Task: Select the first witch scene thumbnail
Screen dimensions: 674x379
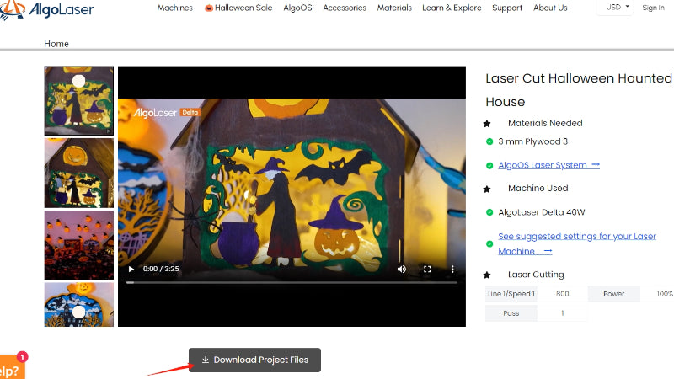Action: [x=78, y=100]
